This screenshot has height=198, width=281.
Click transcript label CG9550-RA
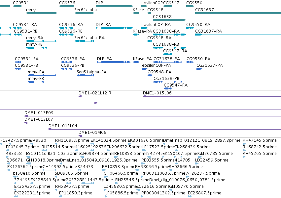(x=198, y=24)
